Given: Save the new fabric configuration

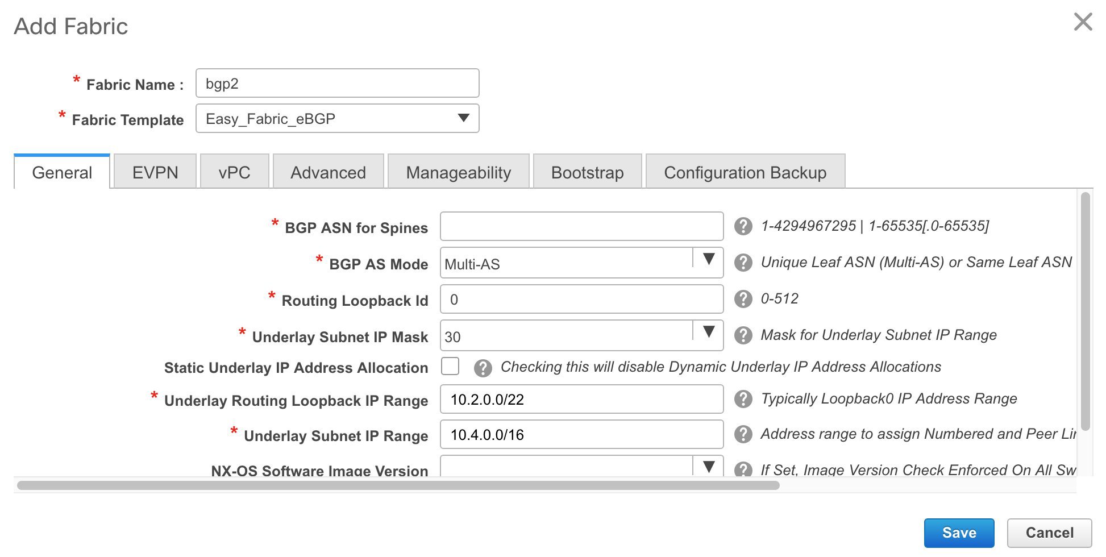Looking at the screenshot, I should 959,533.
